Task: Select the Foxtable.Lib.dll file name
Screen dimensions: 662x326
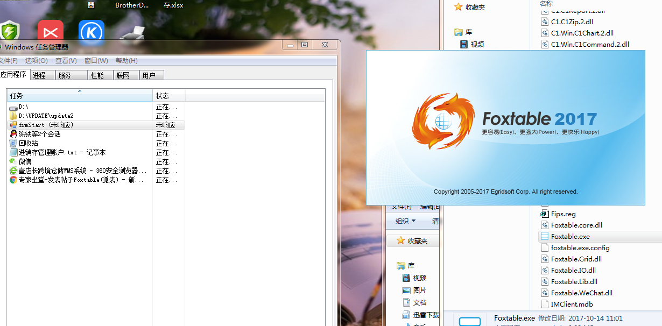Action: pyautogui.click(x=574, y=282)
